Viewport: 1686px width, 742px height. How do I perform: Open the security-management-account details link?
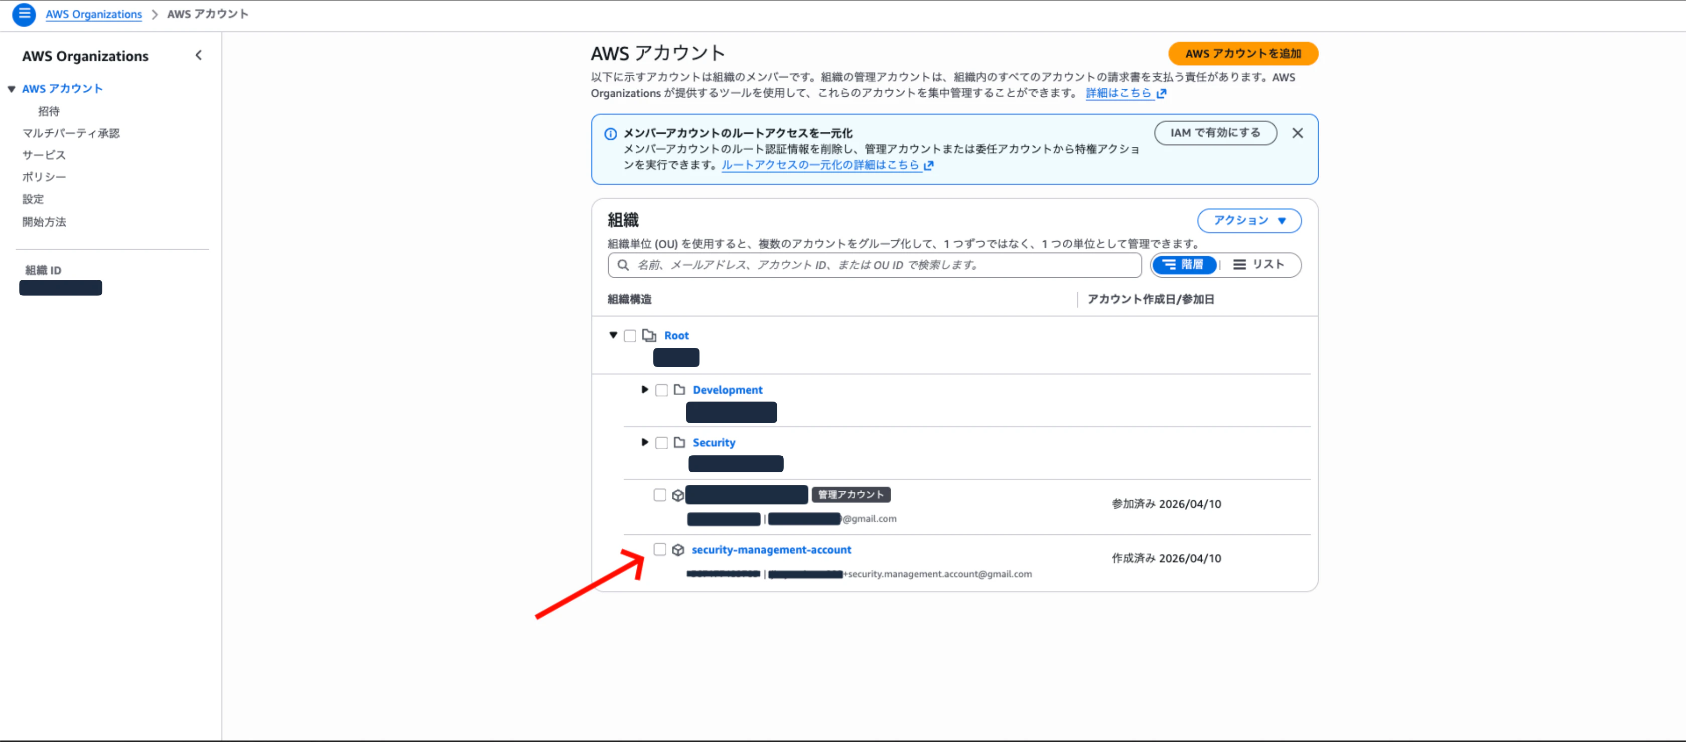[772, 550]
